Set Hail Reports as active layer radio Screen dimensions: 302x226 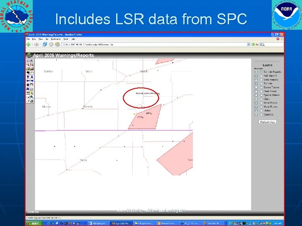tap(261, 76)
